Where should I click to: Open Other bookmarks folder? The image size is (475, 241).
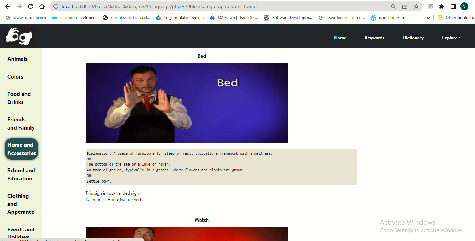pos(456,18)
